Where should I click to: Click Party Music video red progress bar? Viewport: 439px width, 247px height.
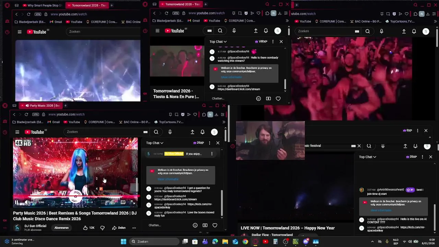[75, 197]
